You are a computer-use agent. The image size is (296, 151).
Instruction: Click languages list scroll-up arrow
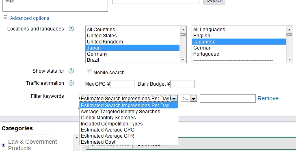coord(290,30)
